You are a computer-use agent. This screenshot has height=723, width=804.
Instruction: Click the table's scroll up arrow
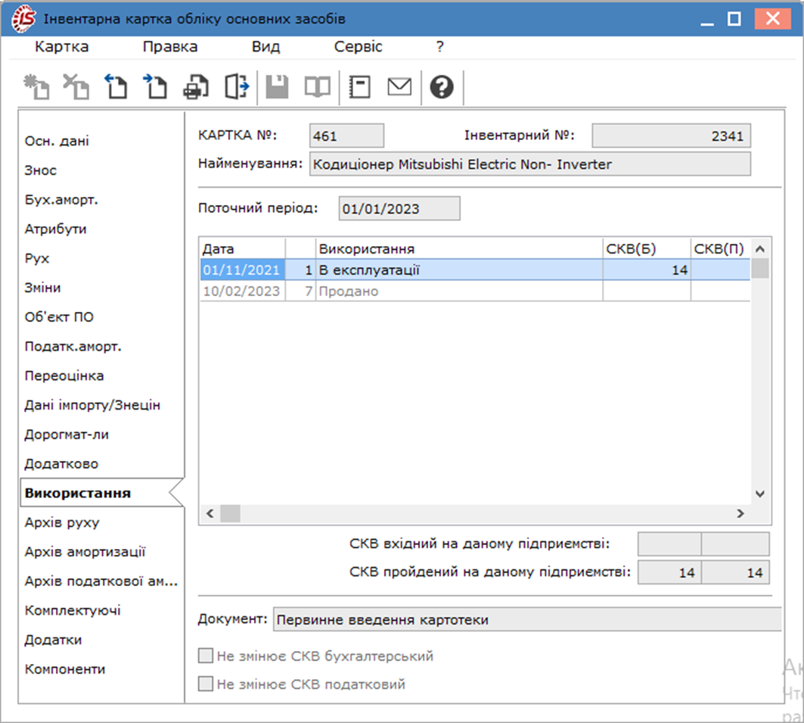click(760, 249)
